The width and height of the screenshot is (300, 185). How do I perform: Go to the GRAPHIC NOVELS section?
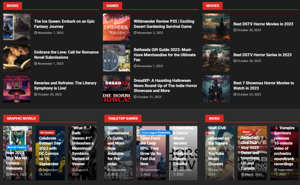(21, 118)
